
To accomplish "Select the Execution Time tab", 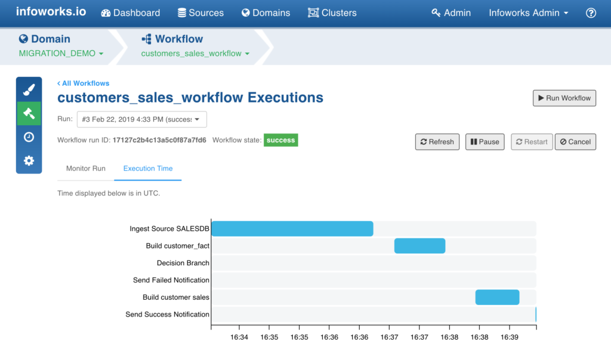I will [147, 169].
